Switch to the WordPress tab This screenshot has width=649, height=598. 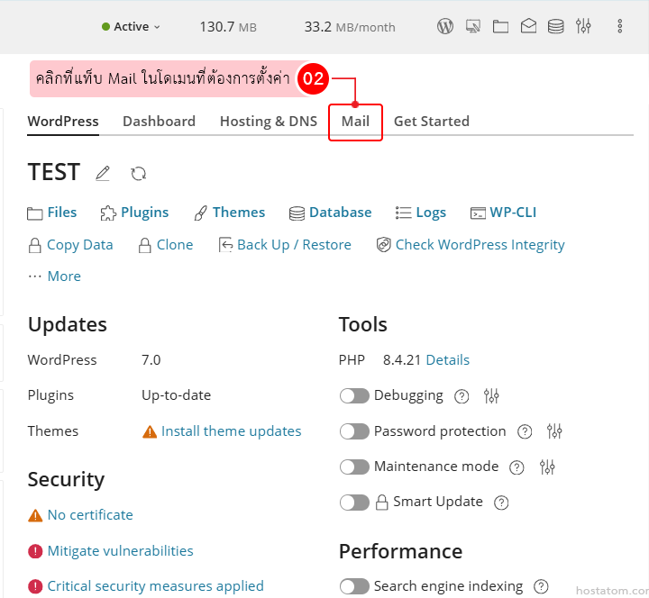(63, 122)
